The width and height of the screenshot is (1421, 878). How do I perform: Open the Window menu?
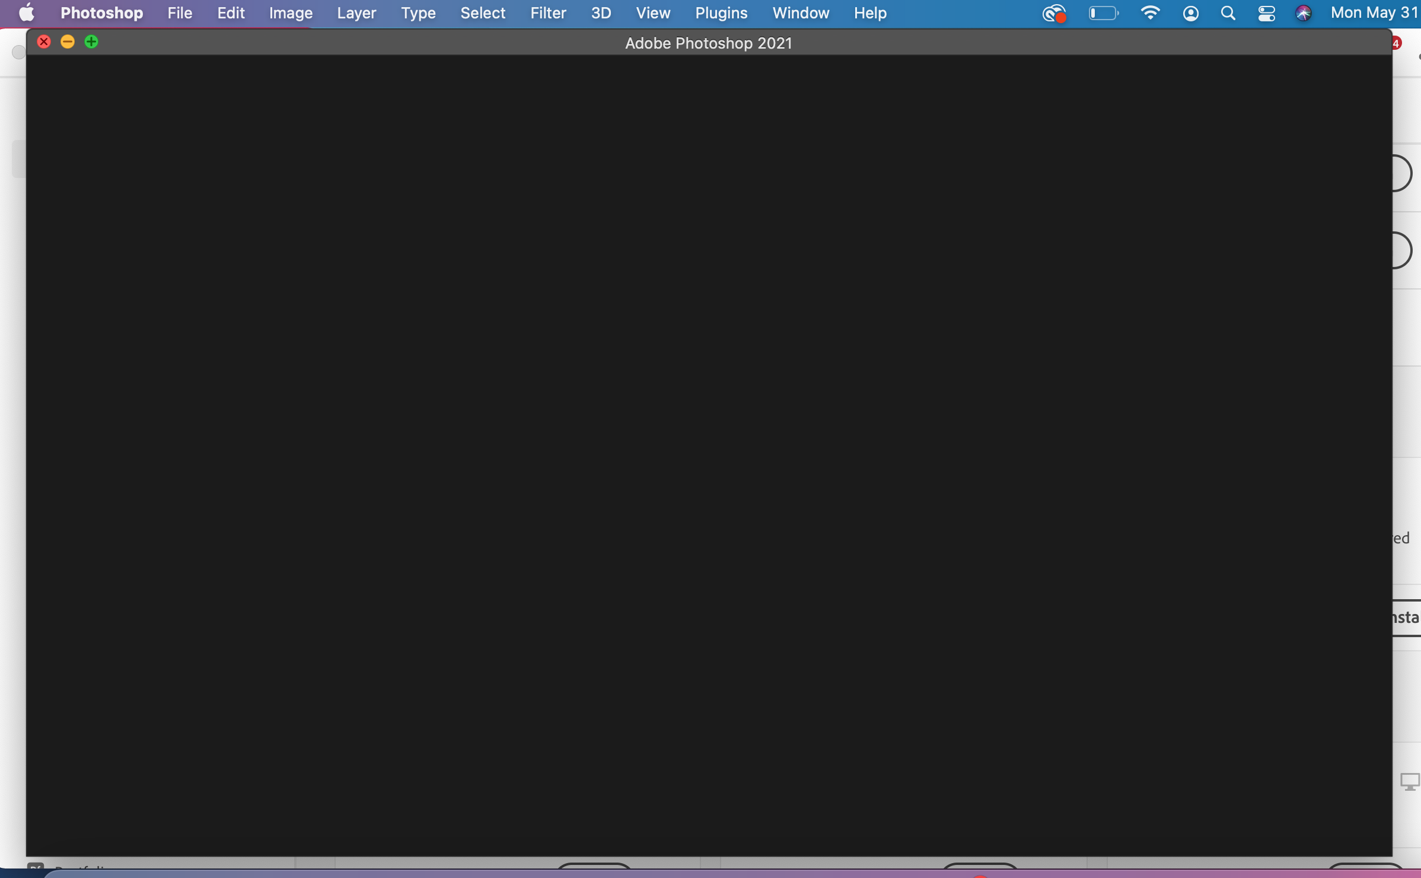point(800,12)
